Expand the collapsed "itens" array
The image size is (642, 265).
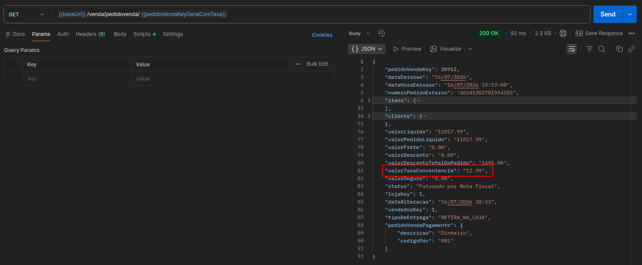(x=369, y=100)
